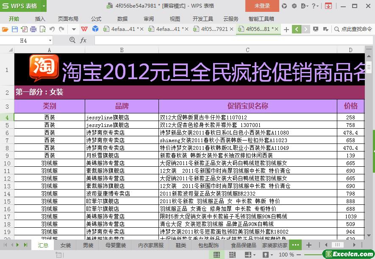
Task: Add a new document tab with plus
Action: tap(286, 29)
